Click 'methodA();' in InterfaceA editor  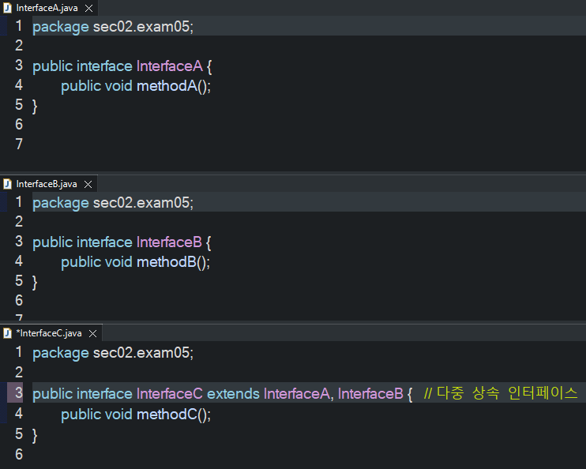(174, 86)
